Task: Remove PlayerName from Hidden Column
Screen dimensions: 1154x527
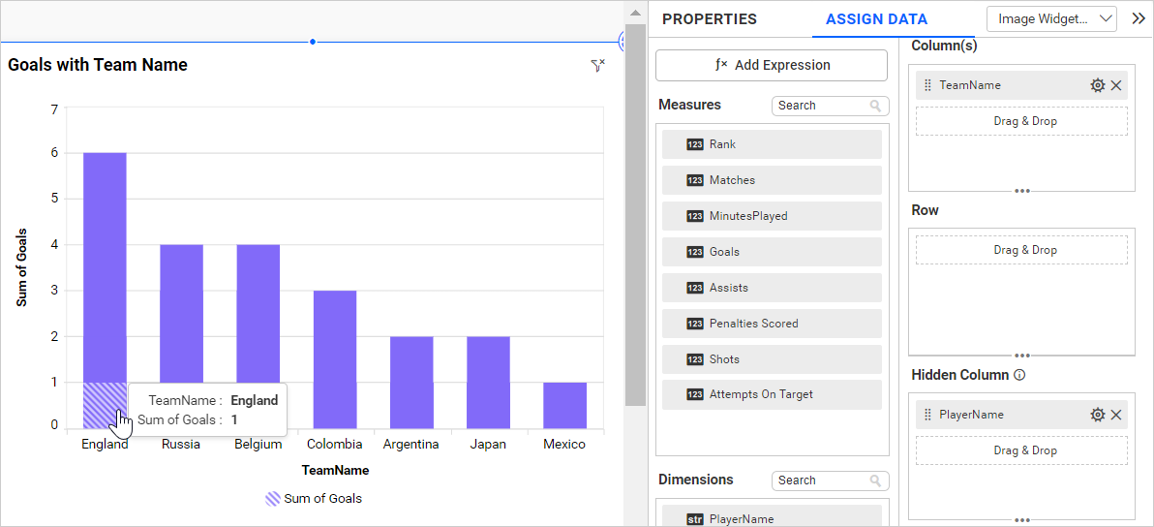Action: (1116, 415)
